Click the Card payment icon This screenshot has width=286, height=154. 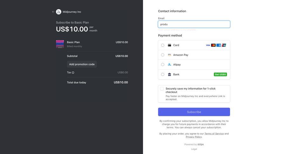point(169,45)
